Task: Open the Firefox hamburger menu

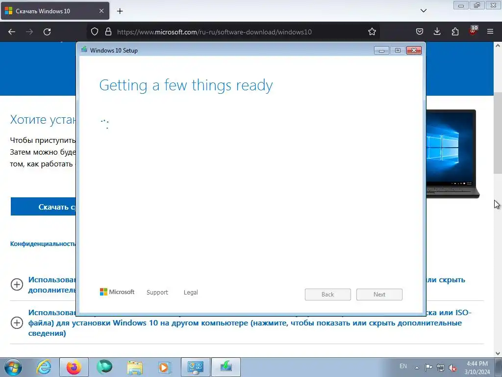Action: pyautogui.click(x=490, y=31)
